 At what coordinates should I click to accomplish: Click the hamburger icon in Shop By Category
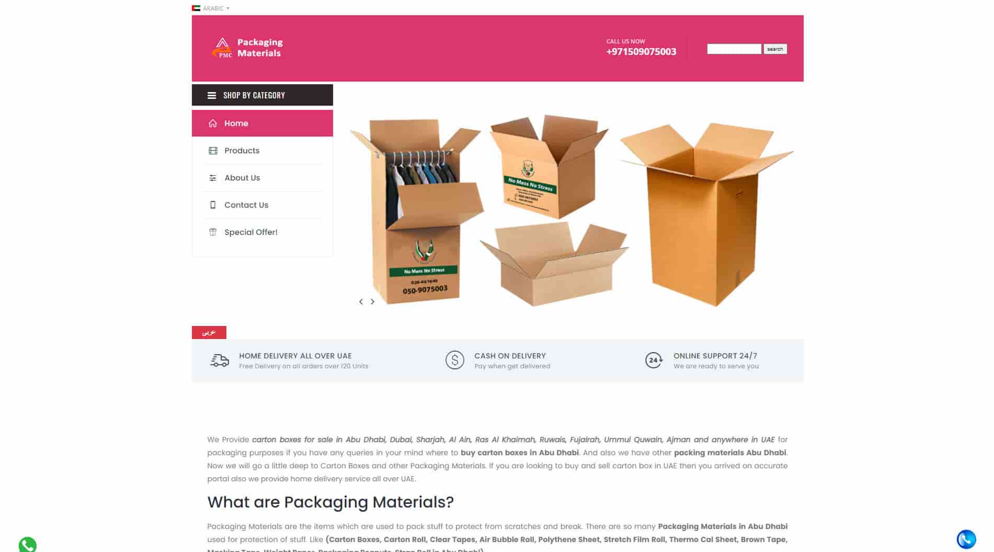212,95
